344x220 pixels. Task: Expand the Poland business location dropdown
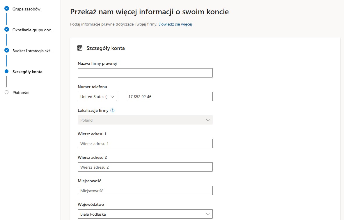pyautogui.click(x=145, y=120)
